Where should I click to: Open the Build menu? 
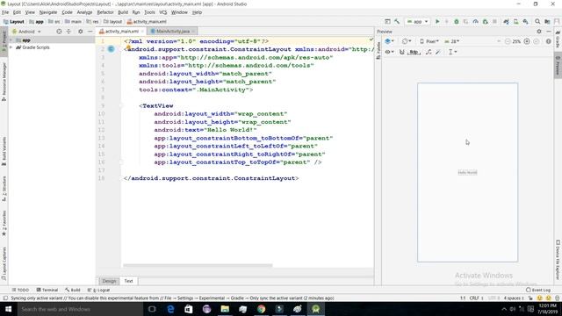point(123,12)
